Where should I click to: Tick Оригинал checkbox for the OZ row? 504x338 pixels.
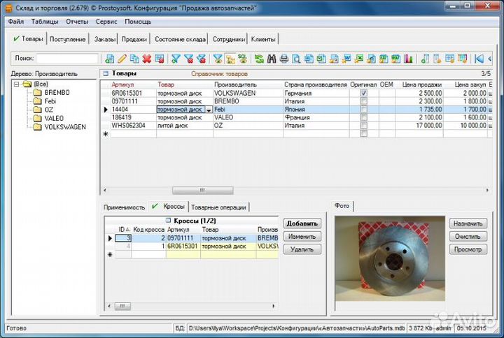click(363, 126)
